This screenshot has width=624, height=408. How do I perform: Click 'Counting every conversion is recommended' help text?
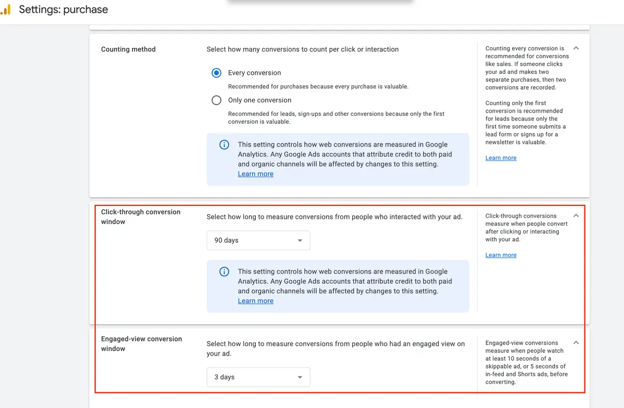(x=527, y=68)
